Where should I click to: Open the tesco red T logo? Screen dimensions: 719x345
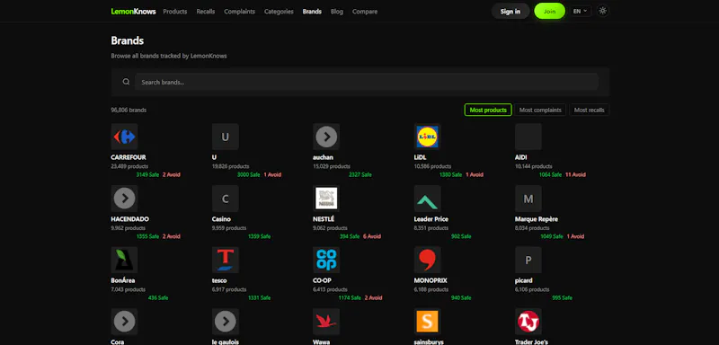(x=226, y=260)
